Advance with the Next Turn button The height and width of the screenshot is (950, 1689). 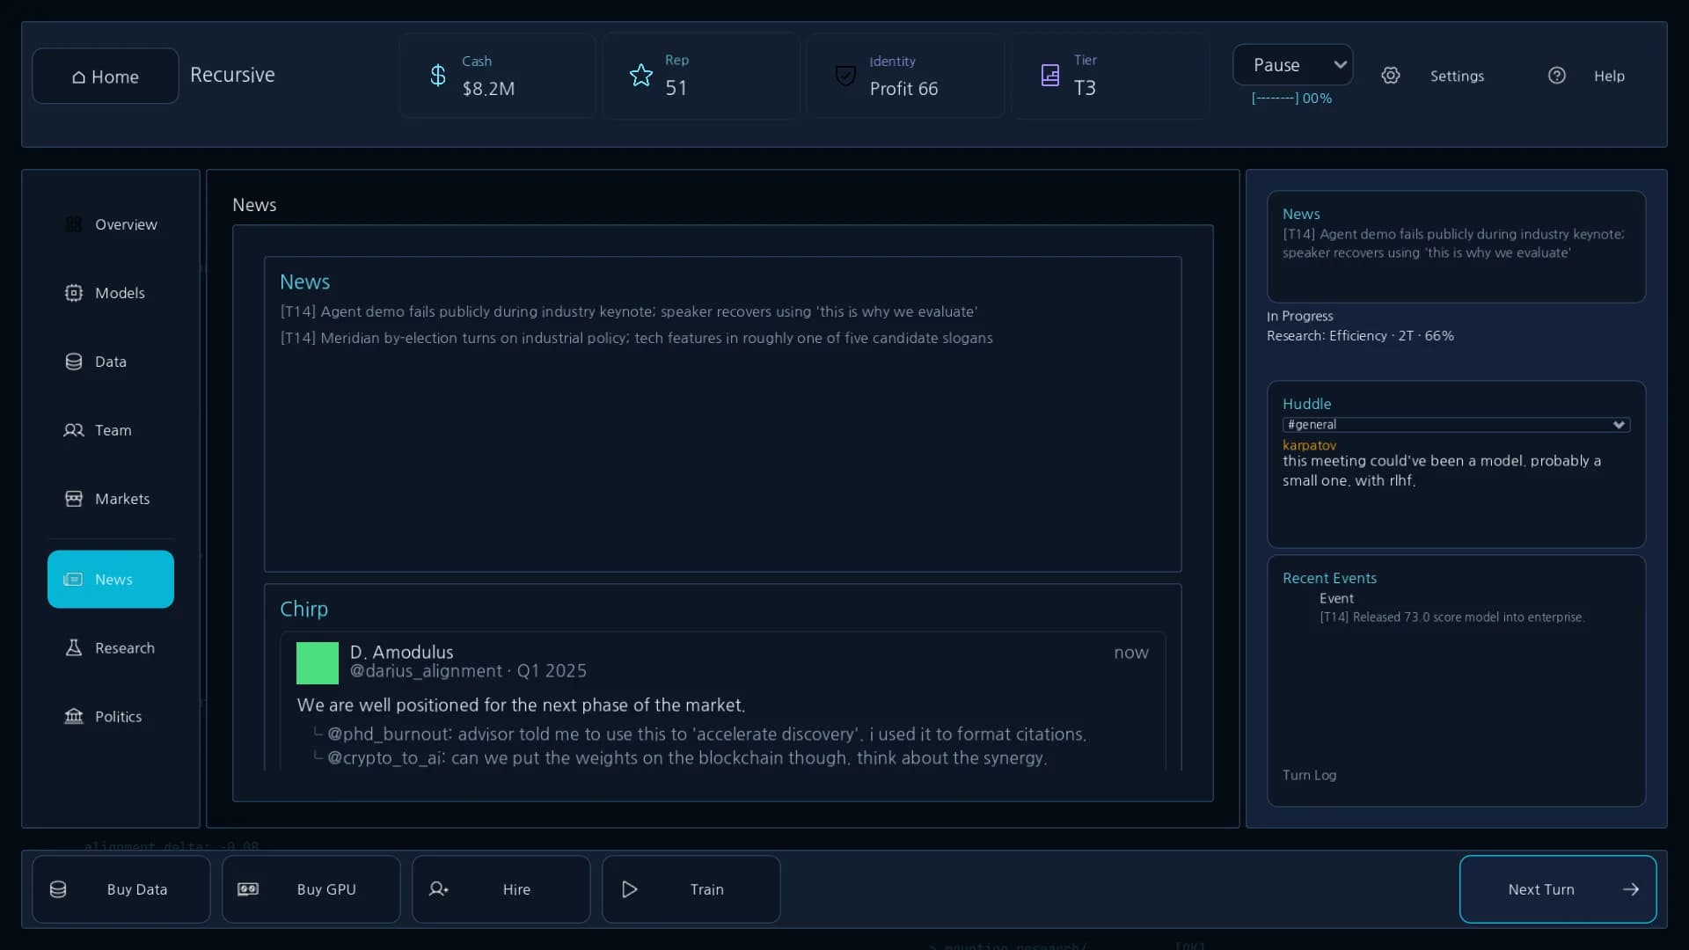tap(1558, 889)
